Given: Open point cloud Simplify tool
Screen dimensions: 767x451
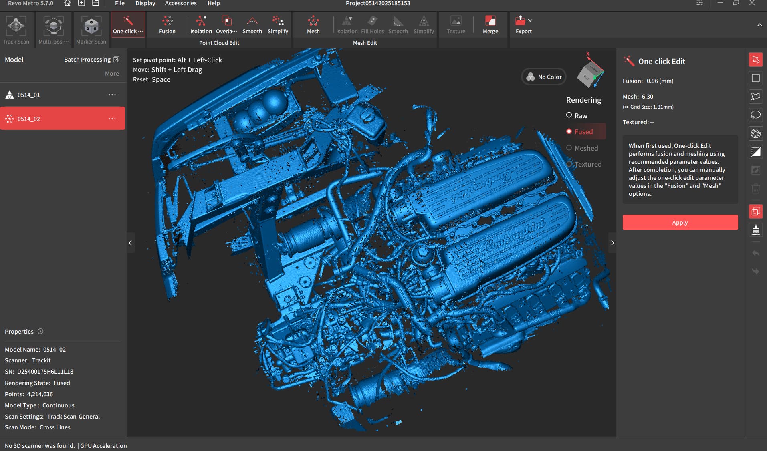Looking at the screenshot, I should (278, 25).
